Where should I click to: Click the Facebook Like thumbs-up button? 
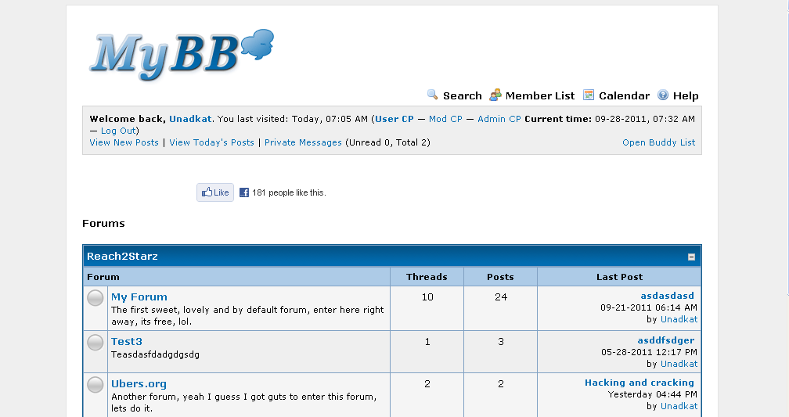tap(214, 192)
